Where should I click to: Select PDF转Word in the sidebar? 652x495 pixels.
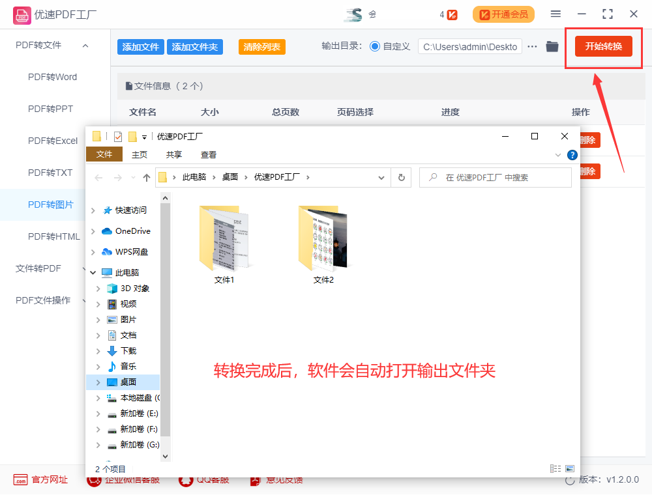point(52,78)
